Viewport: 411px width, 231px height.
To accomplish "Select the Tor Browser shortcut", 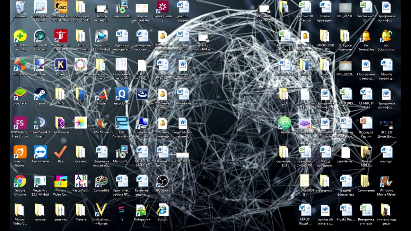I will pos(61,125).
